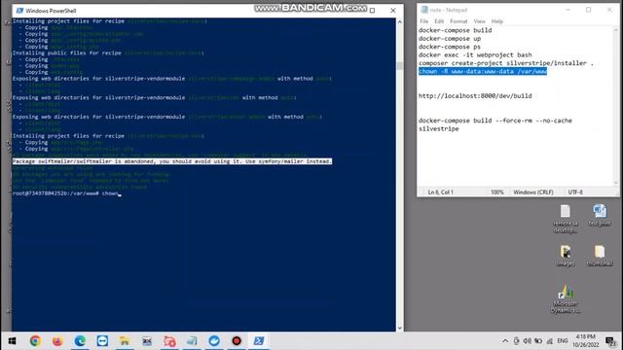Viewport: 623px width, 350px height.
Task: Click 'Ln 6, Col 1' in Notepad status bar
Action: coord(440,192)
